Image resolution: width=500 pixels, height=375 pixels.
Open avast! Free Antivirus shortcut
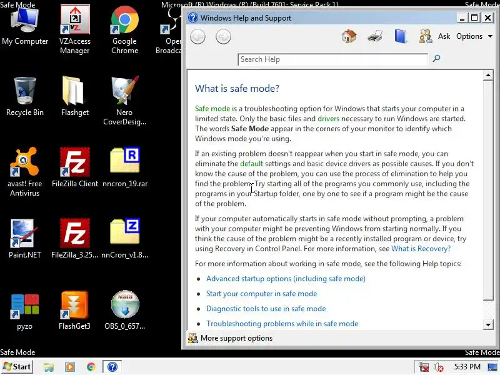(x=25, y=171)
